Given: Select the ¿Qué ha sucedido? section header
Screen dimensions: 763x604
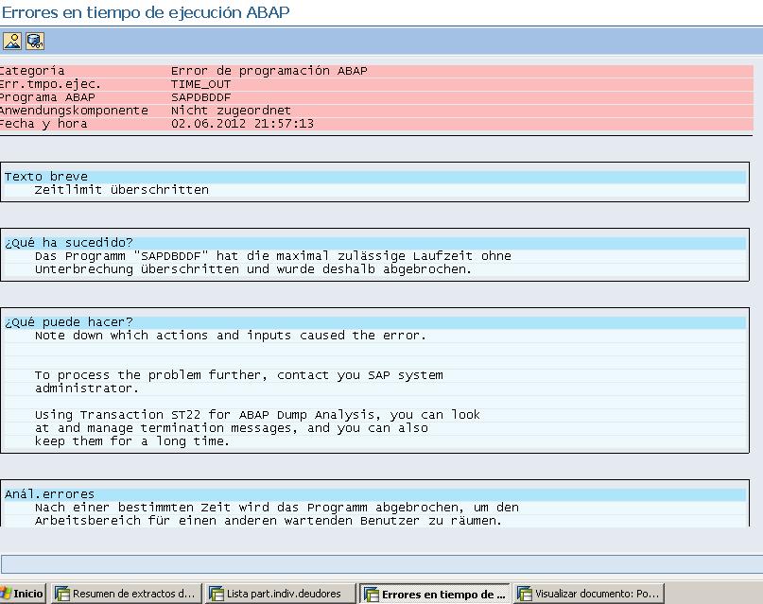Looking at the screenshot, I should (x=374, y=243).
